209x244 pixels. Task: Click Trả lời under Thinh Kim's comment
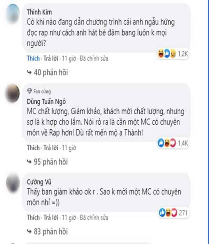coord(51,58)
